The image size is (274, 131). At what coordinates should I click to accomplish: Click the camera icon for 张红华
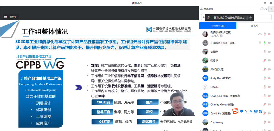tap(270, 60)
